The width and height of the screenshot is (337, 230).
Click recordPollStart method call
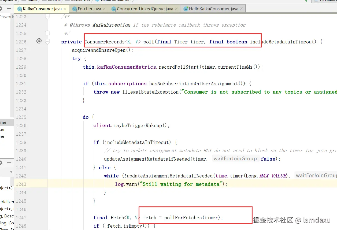[x=179, y=67]
